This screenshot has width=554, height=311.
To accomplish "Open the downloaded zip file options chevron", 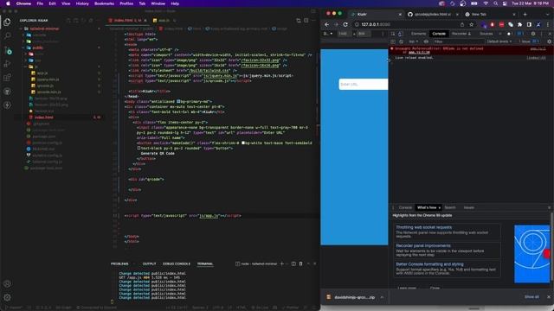I will click(382, 297).
